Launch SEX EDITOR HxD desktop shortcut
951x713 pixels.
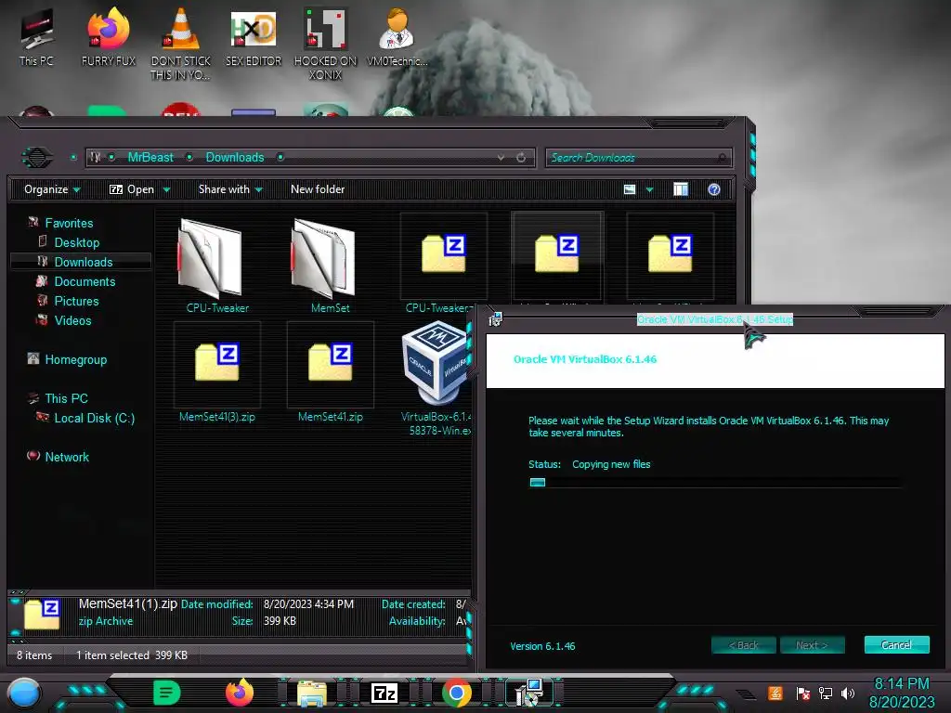[x=254, y=38]
